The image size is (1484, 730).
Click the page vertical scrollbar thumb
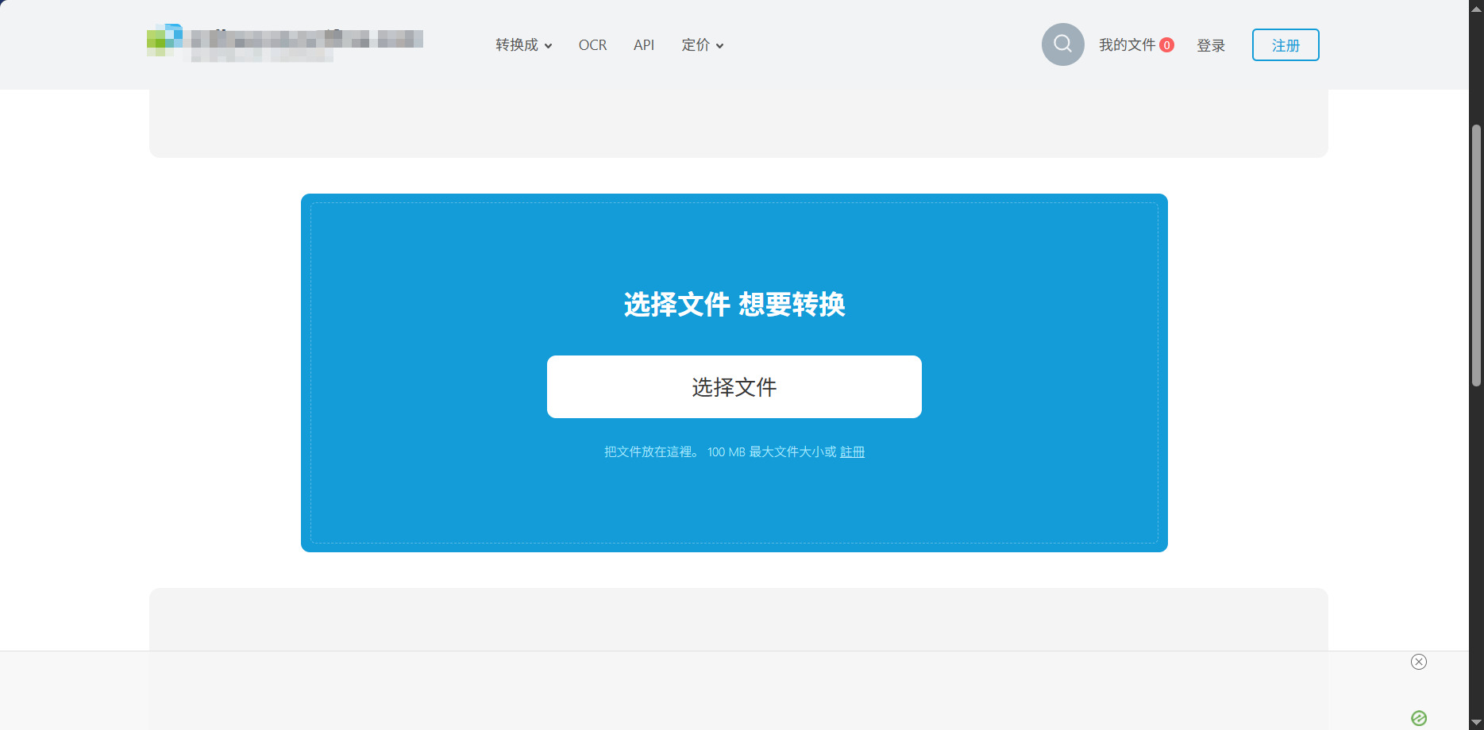(1476, 255)
